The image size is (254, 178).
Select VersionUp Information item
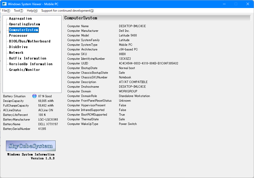coord(31,64)
